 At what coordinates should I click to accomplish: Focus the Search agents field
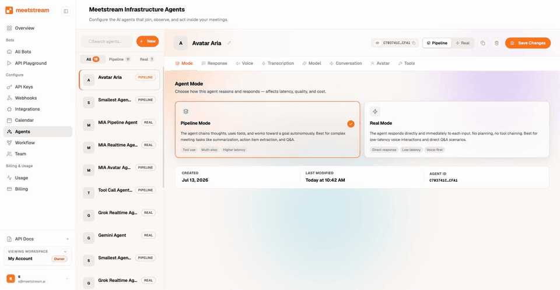[x=107, y=41]
